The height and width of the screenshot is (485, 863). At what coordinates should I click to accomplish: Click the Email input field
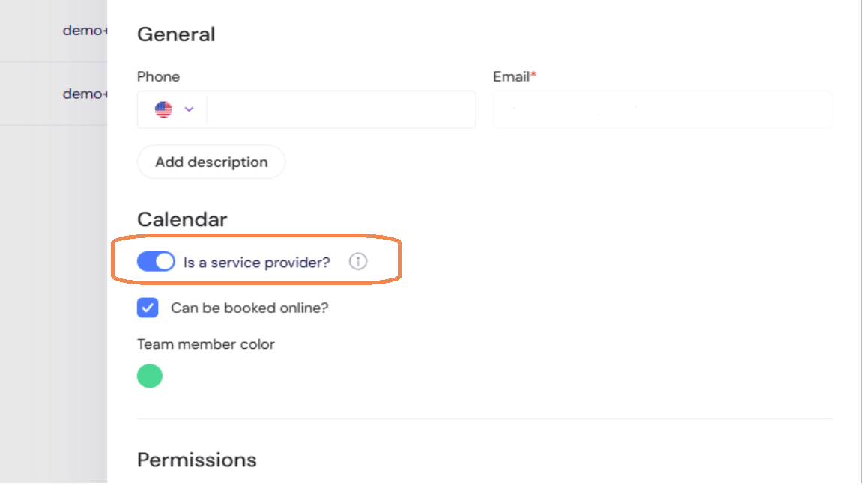(x=662, y=109)
